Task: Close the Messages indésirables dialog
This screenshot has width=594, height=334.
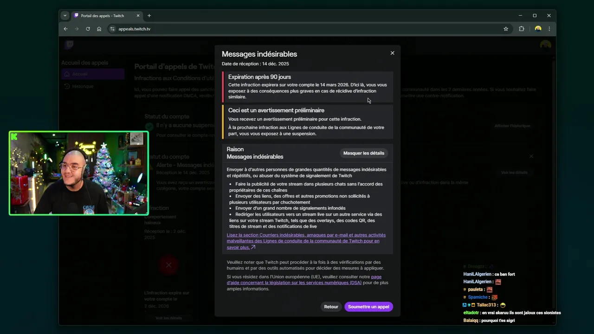Action: tap(392, 53)
